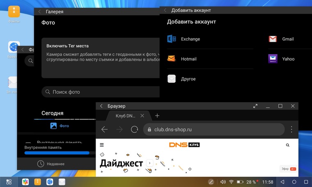Select the Exchange account icon
312x187 pixels.
click(172, 39)
